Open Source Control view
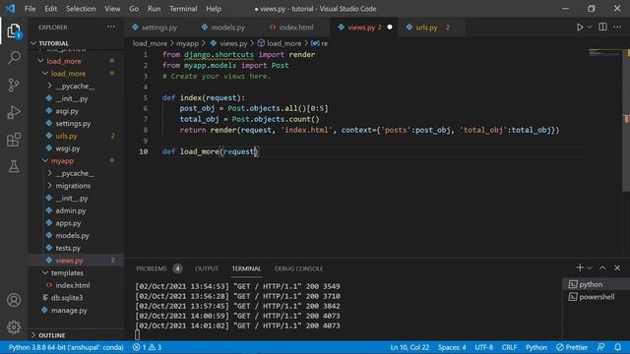 tap(14, 85)
